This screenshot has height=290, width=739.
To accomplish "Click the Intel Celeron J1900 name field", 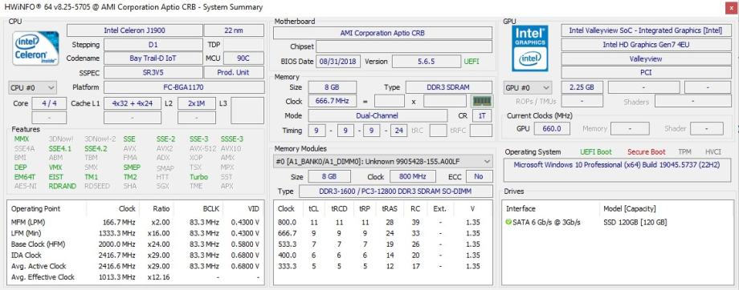I will click(x=135, y=30).
